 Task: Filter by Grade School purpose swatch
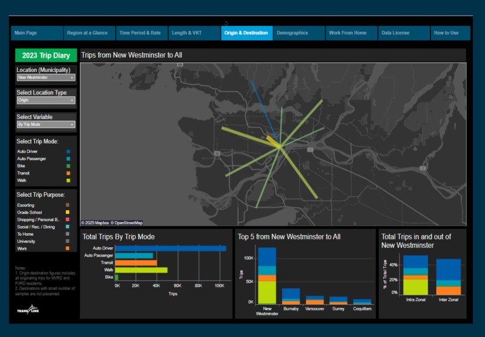coord(68,212)
